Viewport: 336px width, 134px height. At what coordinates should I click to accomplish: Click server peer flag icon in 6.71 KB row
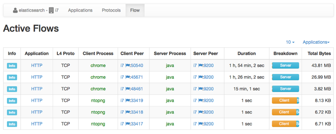pos(200,124)
